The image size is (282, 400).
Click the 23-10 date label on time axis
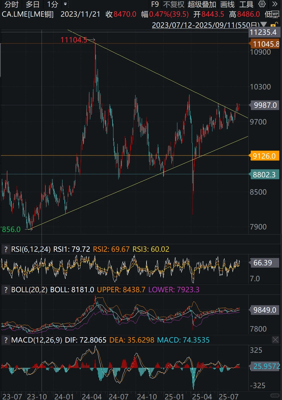(37, 396)
